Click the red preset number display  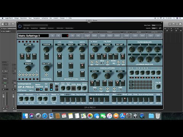(65, 36)
